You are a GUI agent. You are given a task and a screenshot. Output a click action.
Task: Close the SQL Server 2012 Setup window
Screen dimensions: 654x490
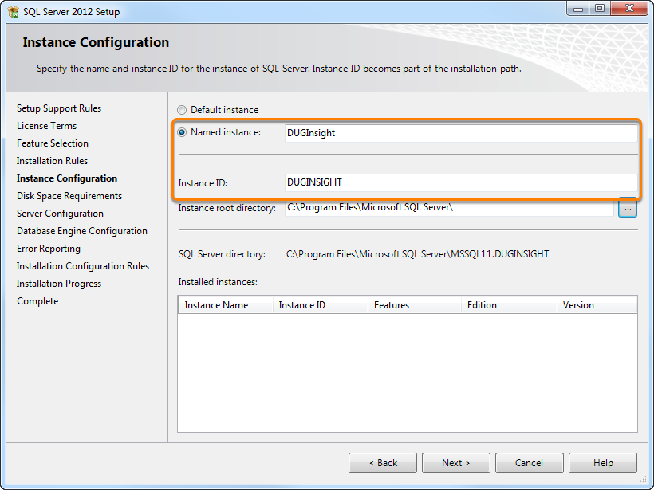pos(629,10)
